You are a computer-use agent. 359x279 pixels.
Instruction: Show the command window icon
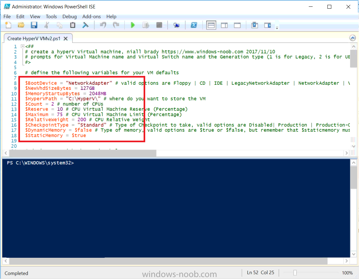pos(255,25)
